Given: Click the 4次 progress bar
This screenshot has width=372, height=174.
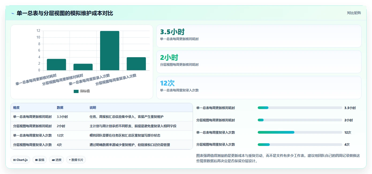Looking at the screenshot, I should tap(300, 145).
